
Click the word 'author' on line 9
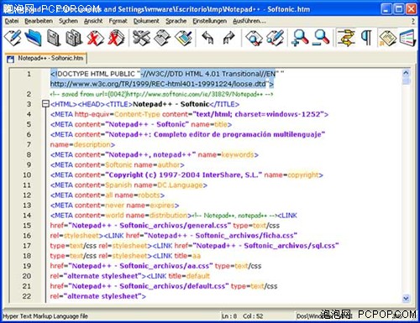(169, 165)
